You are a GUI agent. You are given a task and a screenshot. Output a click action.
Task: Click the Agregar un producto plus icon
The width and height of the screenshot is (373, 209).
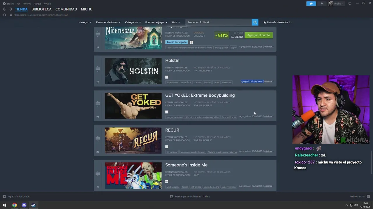[5, 197]
